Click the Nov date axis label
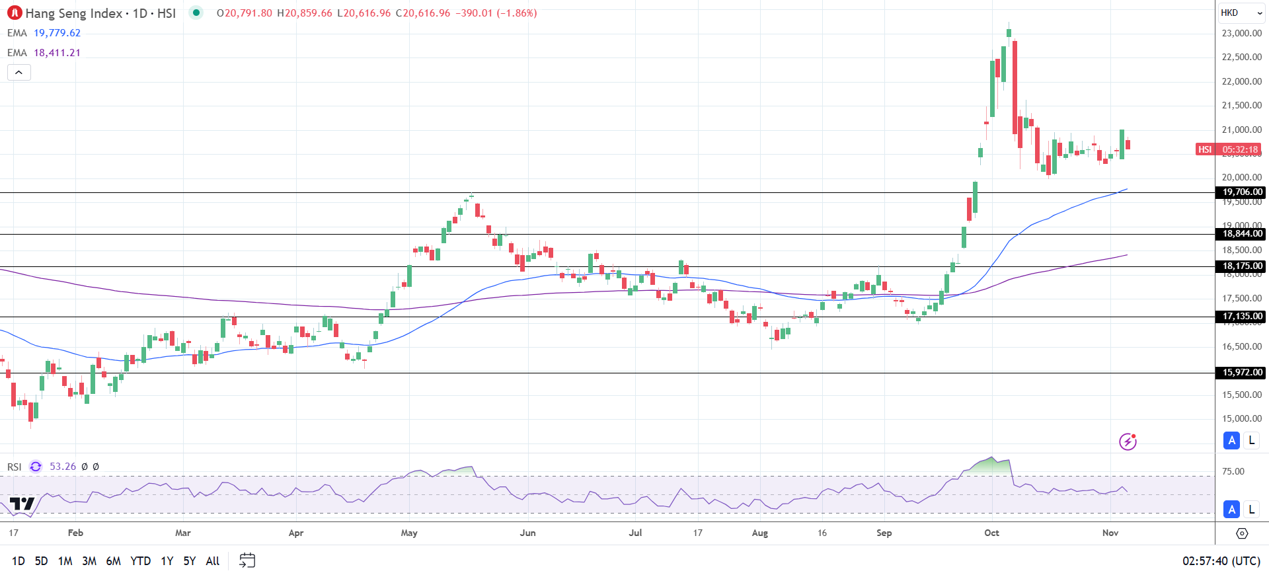Screen dimensions: 1269x575 click(x=1110, y=533)
